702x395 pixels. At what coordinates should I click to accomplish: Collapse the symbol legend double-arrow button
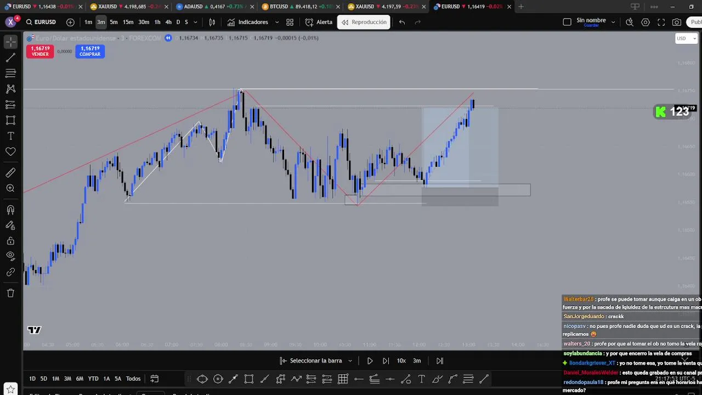click(x=168, y=38)
